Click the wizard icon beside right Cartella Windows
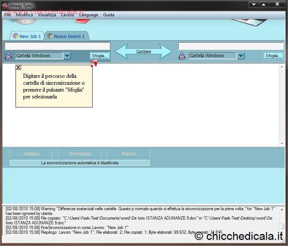Image resolution: width=288 pixels, height=246 pixels. click(x=182, y=56)
